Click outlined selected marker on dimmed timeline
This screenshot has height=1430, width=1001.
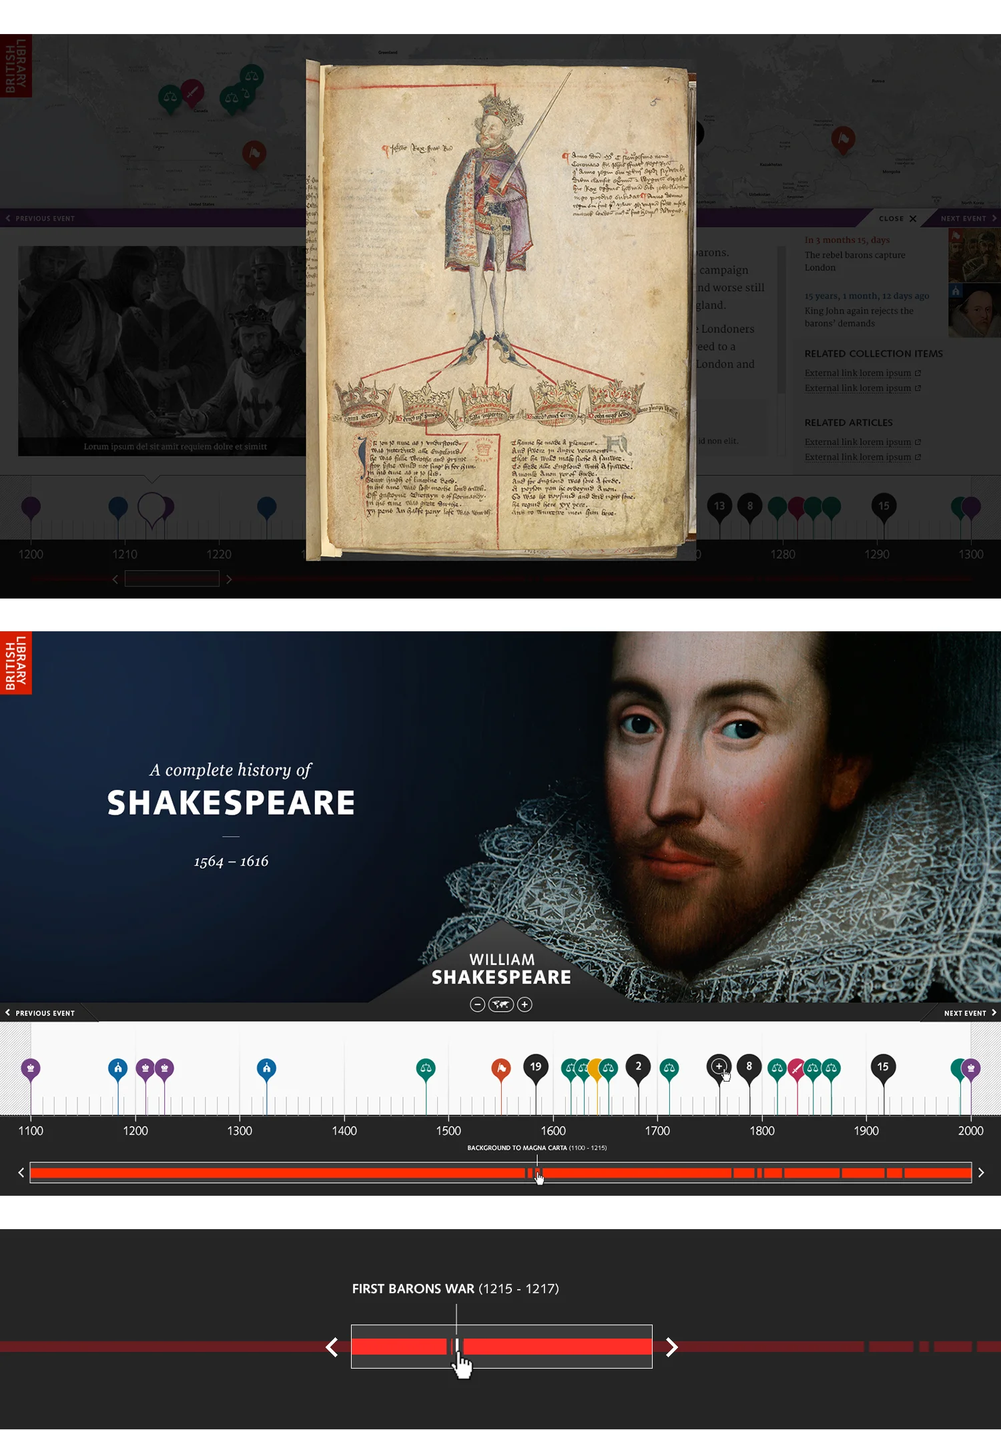click(151, 508)
